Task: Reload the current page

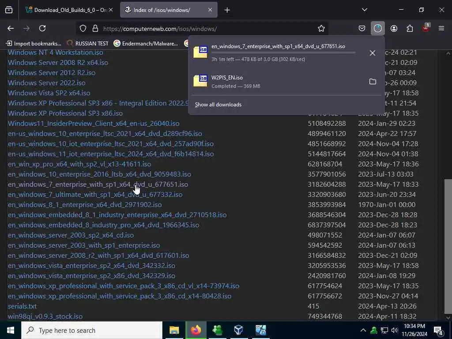Action: (x=42, y=28)
